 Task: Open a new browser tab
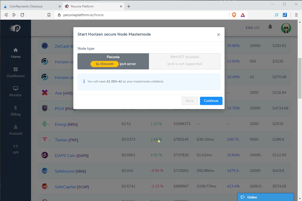[129, 6]
